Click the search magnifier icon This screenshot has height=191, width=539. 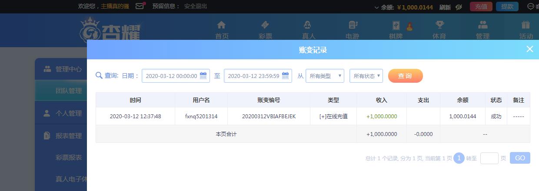click(x=99, y=76)
